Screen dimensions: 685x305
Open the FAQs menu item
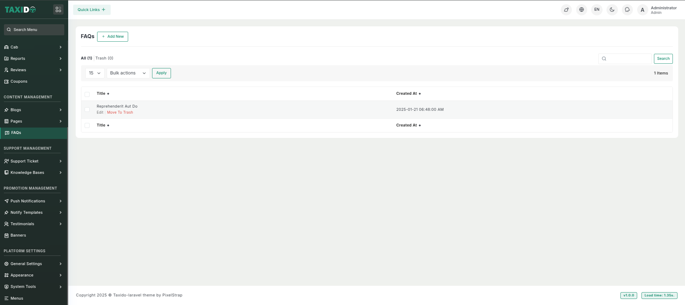click(16, 133)
